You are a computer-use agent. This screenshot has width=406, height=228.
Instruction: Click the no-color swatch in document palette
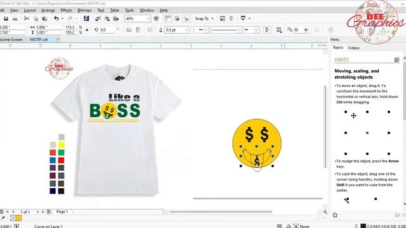pos(13,218)
